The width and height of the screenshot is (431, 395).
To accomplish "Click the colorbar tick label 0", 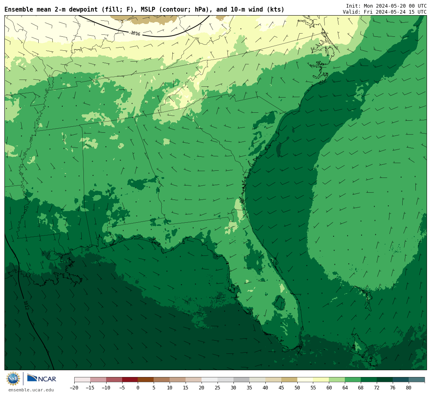I will pyautogui.click(x=138, y=387).
